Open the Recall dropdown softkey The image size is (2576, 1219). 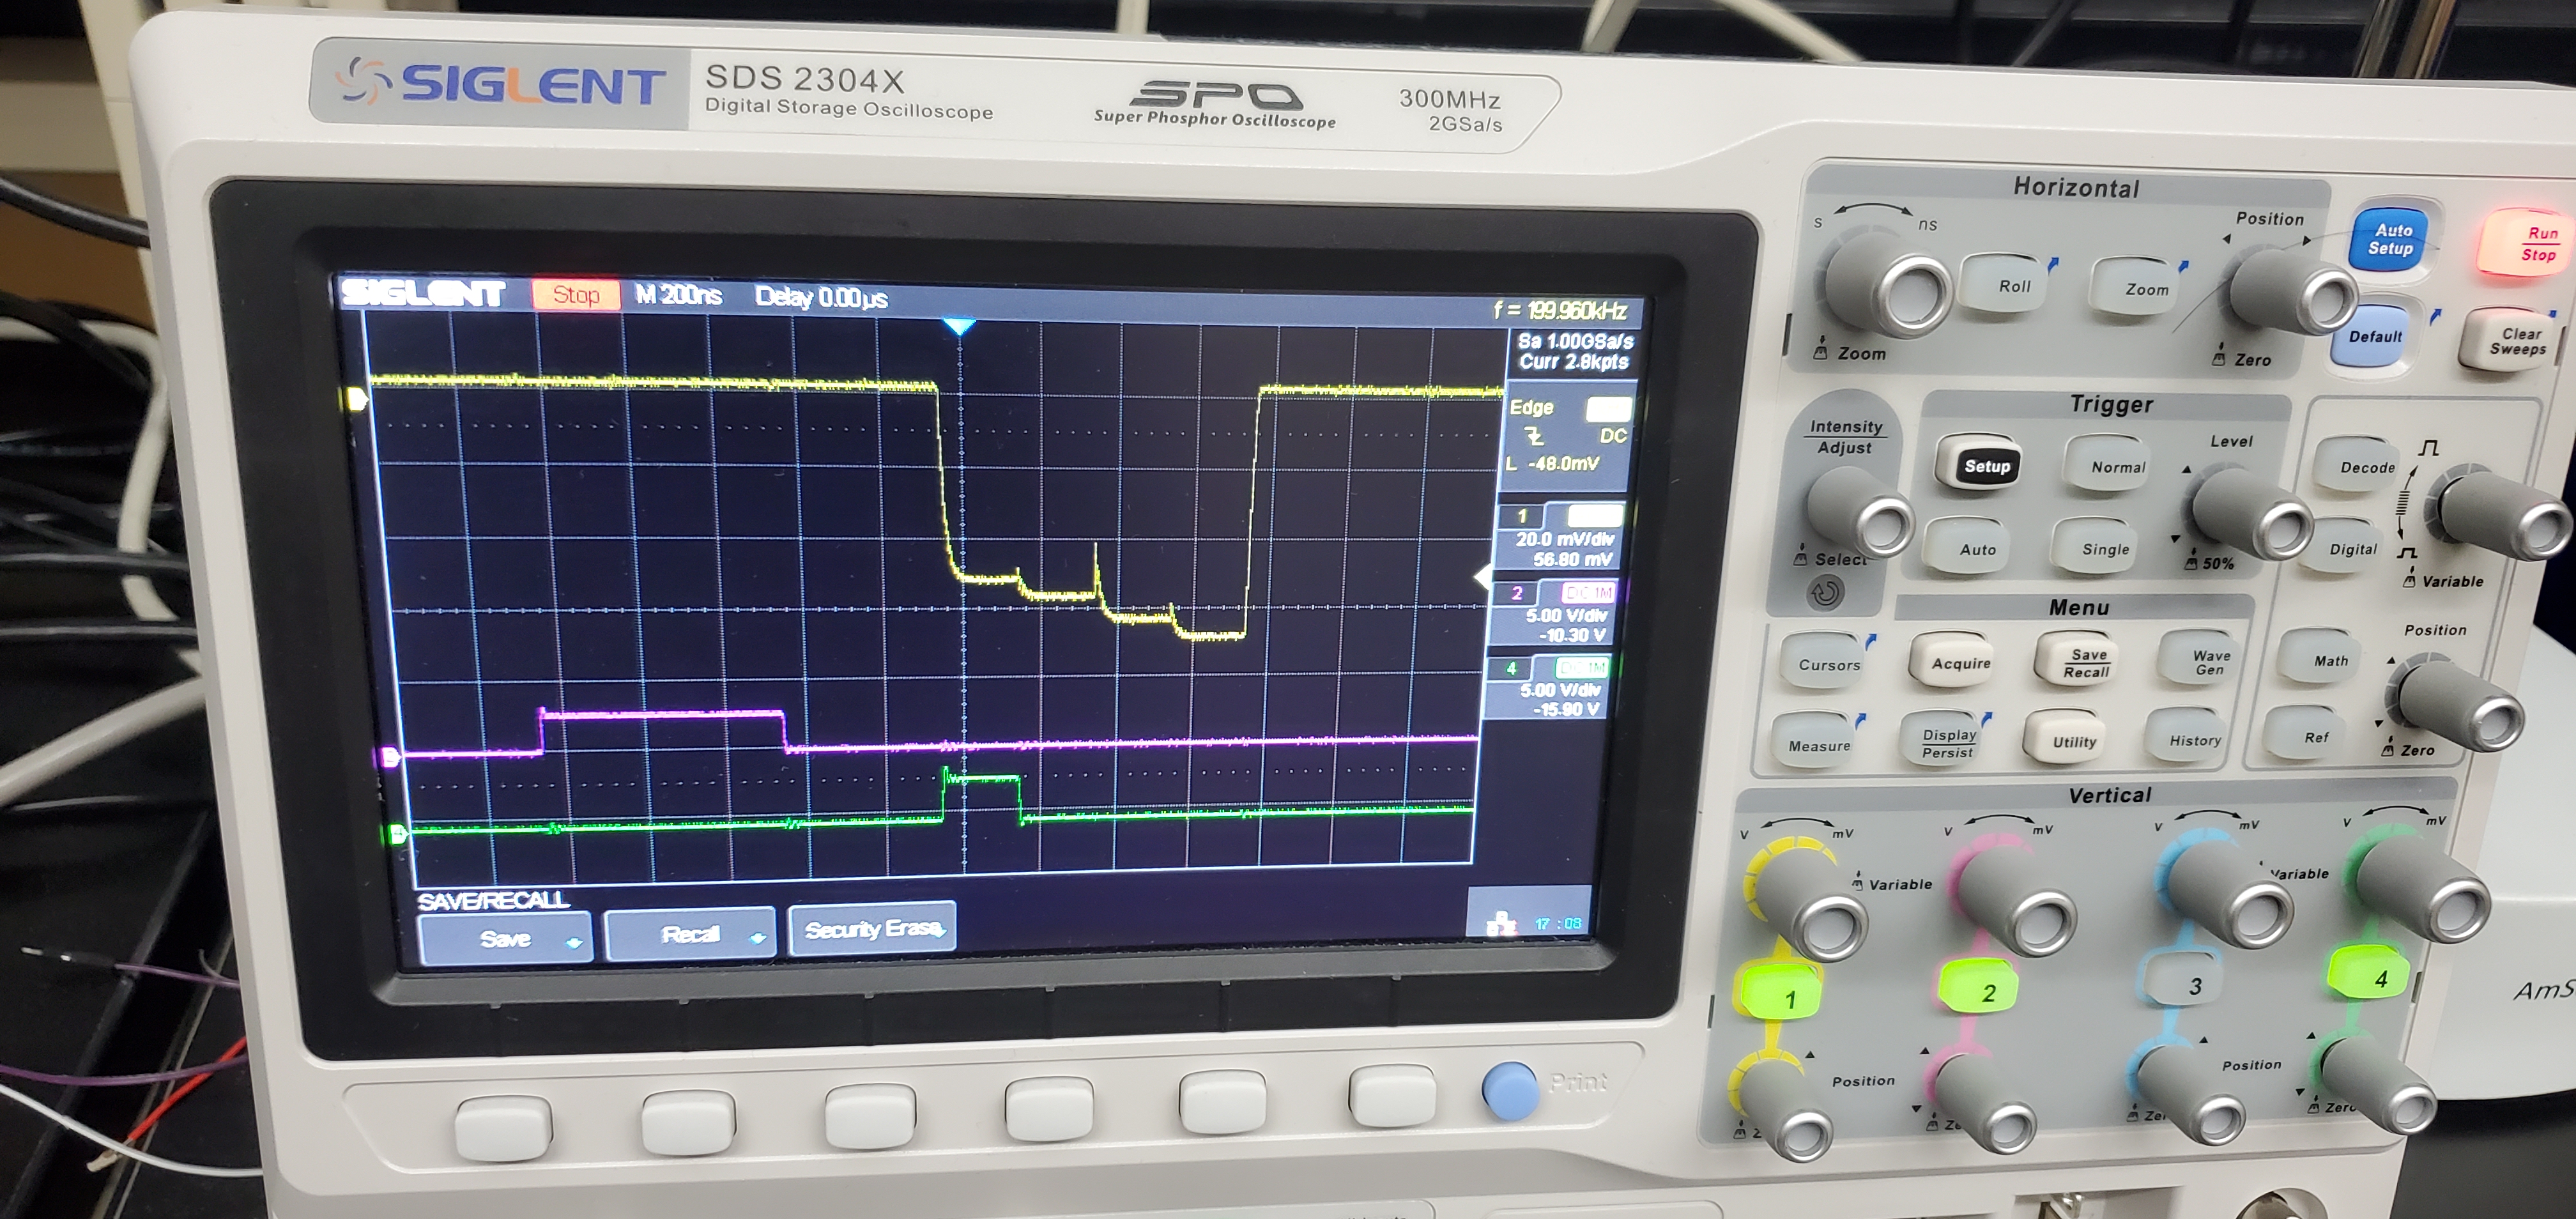(x=691, y=934)
